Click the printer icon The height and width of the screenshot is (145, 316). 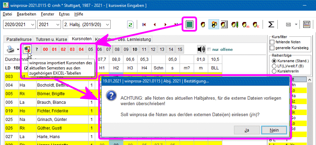pyautogui.click(x=10, y=49)
